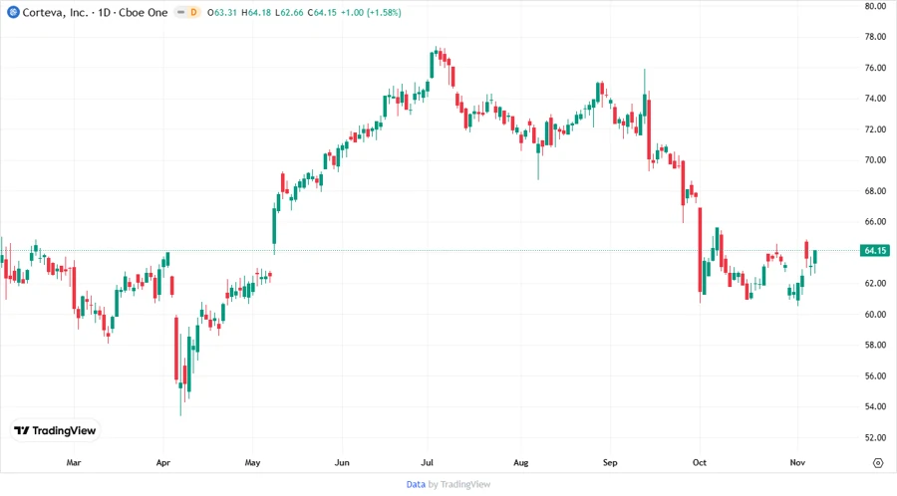Select the green 64.15 current price label

click(875, 250)
